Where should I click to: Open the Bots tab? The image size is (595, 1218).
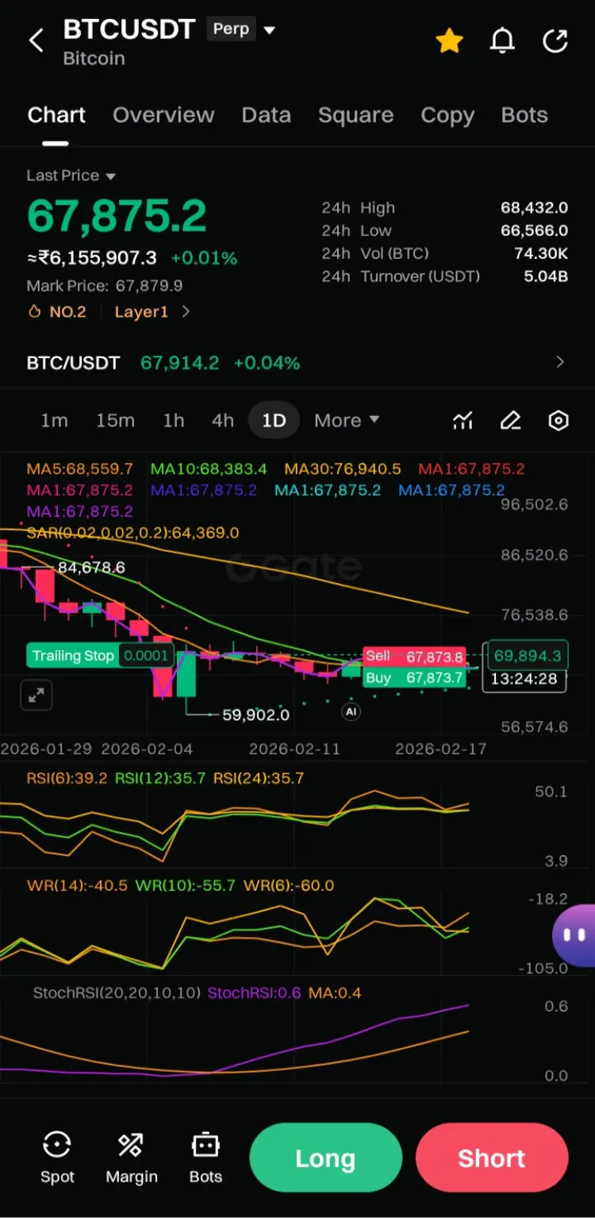pyautogui.click(x=524, y=115)
